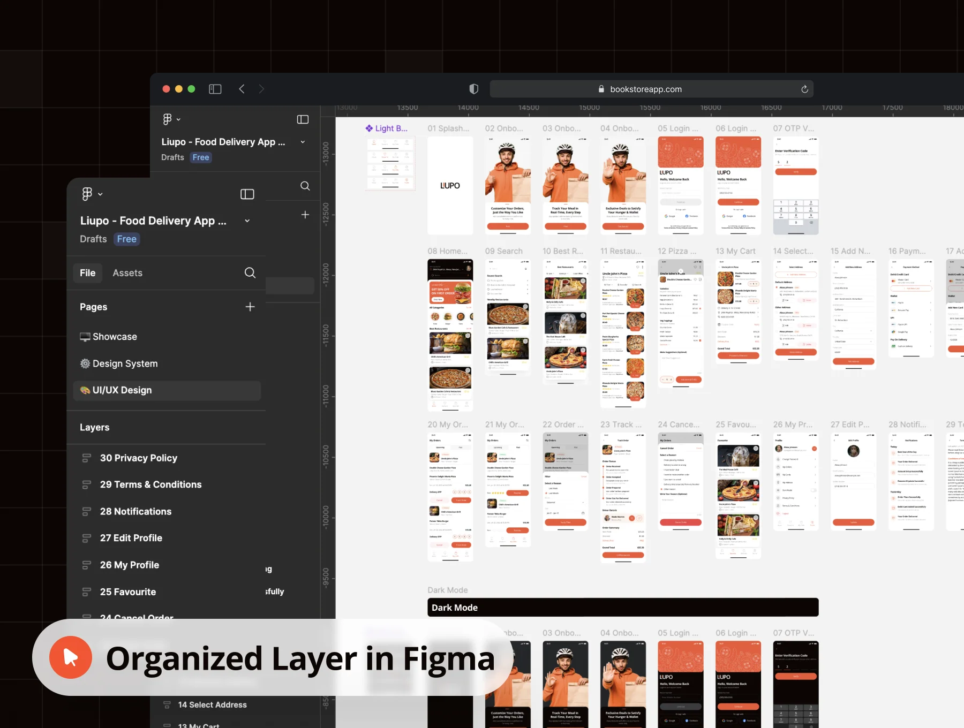Viewport: 964px width, 728px height.
Task: Click frame icon of 29 Terms & Conditions
Action: click(x=86, y=485)
